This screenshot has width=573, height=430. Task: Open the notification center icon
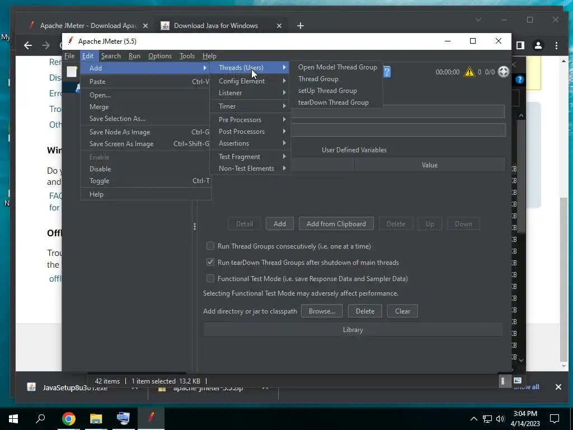coord(555,419)
